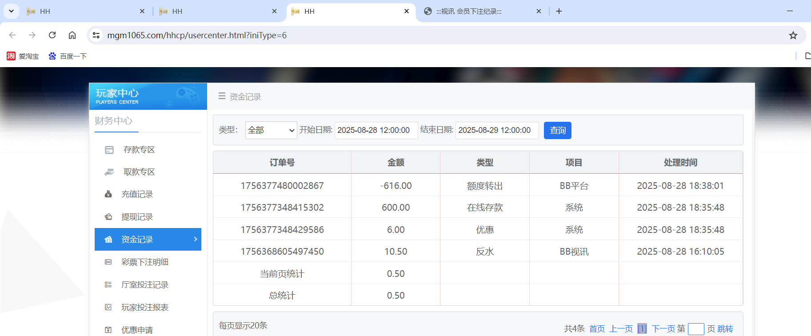Expand the tab search dropdown arrow

point(11,11)
